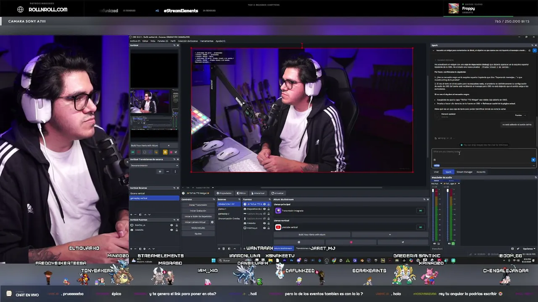Click heart icon in Vertical panel
The width and height of the screenshot is (538, 302).
171,152
